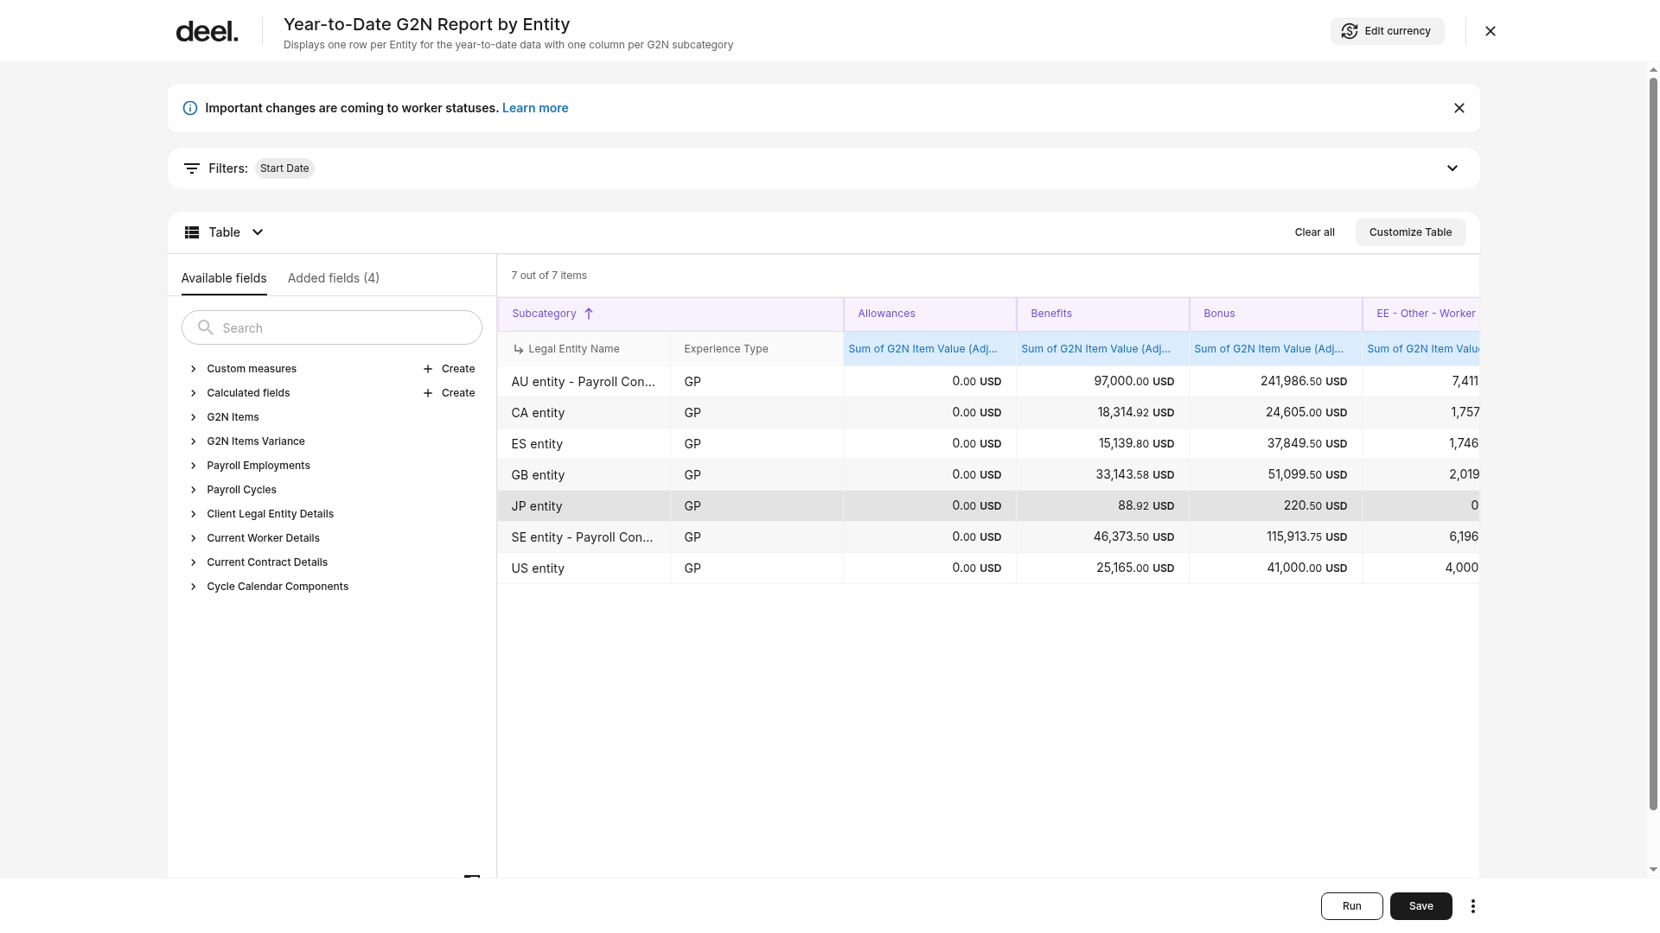Open the three-dot more options menu
The height and width of the screenshot is (933, 1660).
[x=1473, y=906]
